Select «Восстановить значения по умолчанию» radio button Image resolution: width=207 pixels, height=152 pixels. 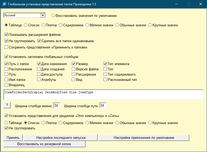53,16
